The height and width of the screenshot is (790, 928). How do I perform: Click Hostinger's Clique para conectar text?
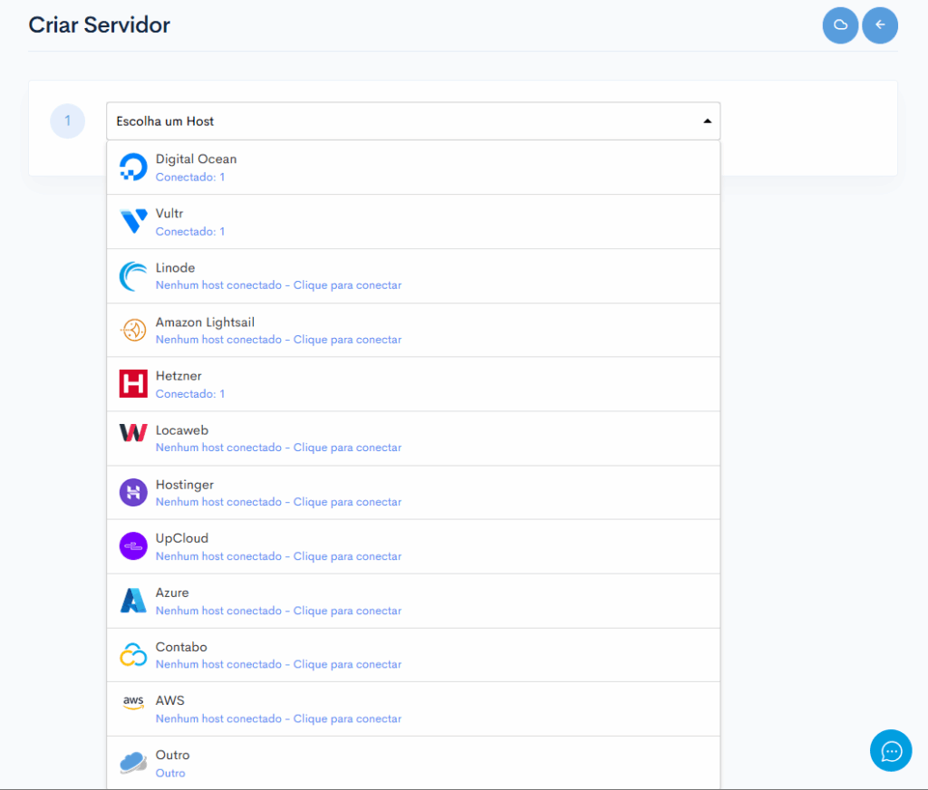pos(347,502)
